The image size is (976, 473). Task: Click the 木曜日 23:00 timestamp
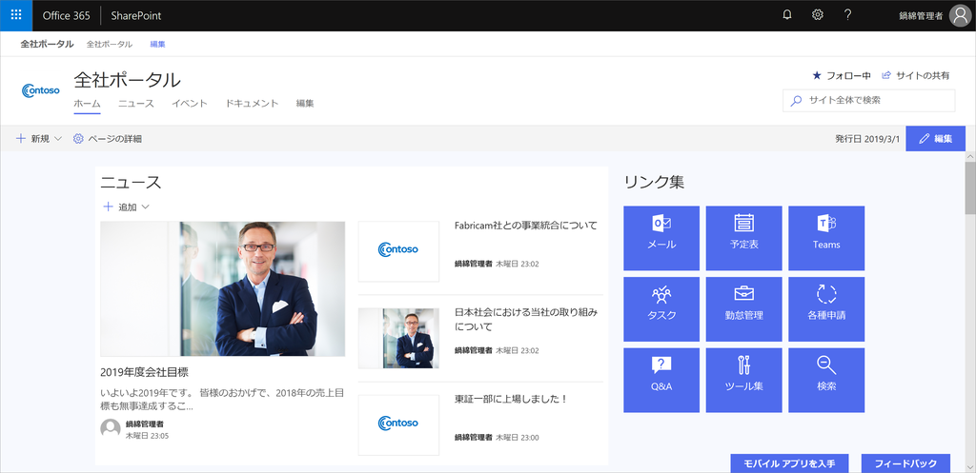[x=518, y=438]
